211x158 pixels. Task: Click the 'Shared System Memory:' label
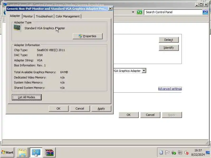point(29,88)
